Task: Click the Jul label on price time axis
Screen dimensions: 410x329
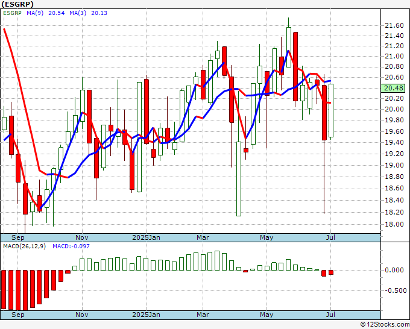Action: point(331,237)
